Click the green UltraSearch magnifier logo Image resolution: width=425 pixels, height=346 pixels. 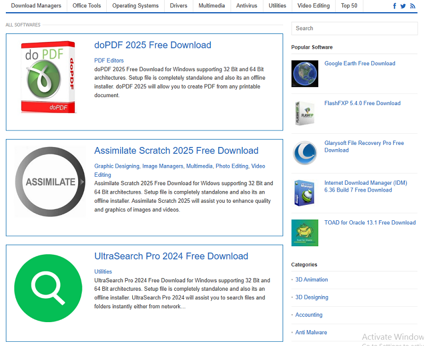point(48,288)
